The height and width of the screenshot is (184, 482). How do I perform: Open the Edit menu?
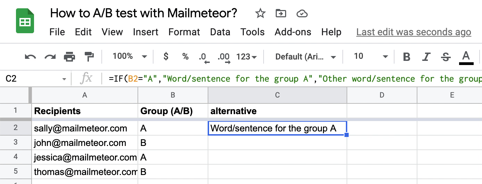point(83,32)
